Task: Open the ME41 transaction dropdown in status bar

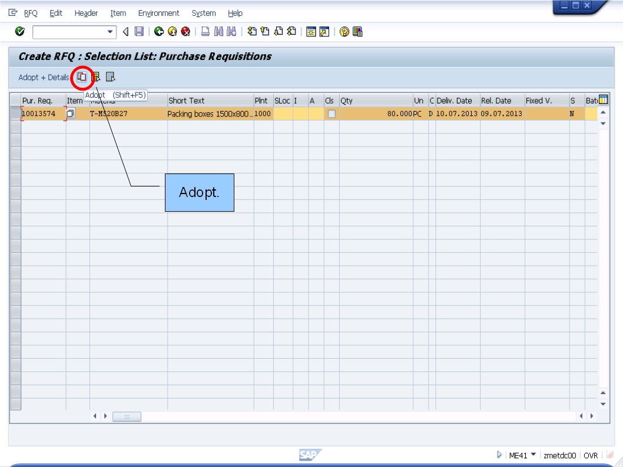Action: point(532,456)
